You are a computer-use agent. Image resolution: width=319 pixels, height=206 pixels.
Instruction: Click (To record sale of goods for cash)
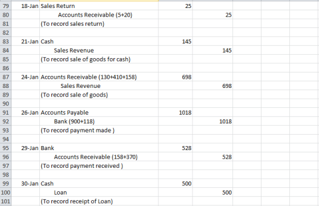99,59
